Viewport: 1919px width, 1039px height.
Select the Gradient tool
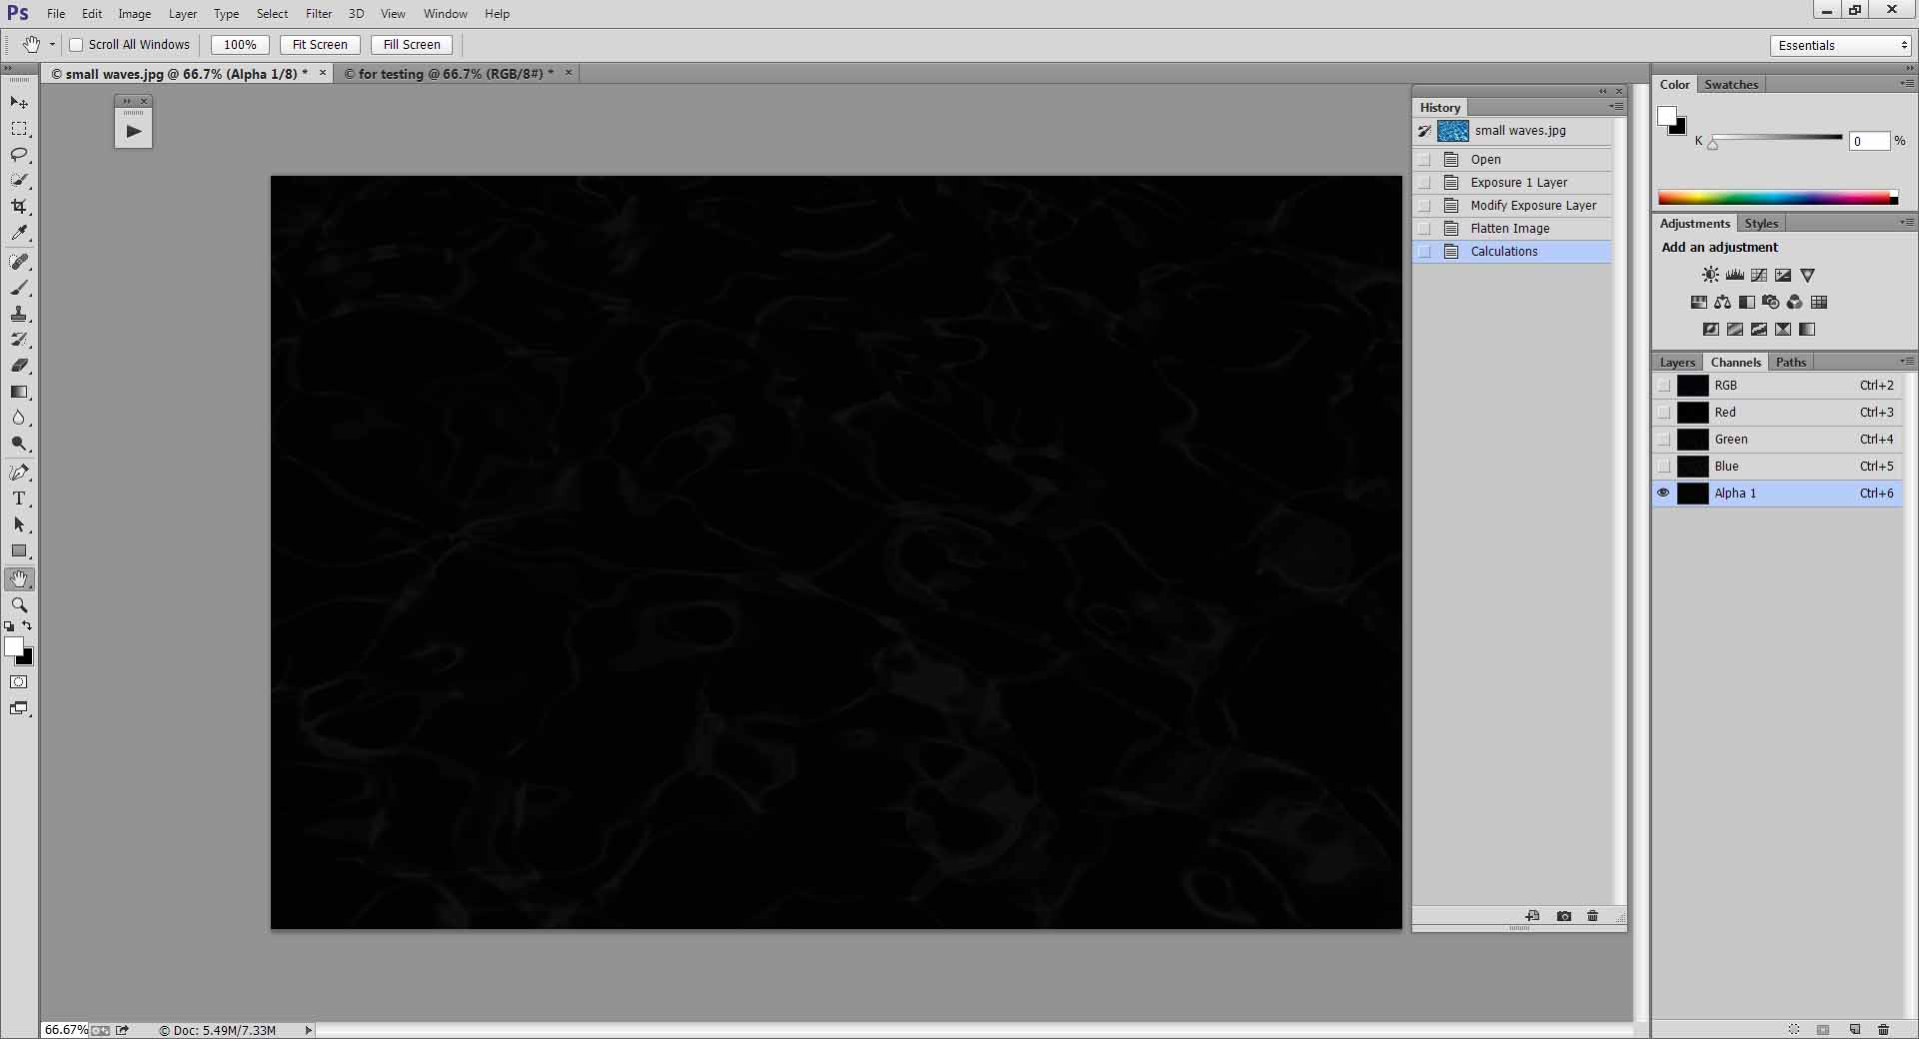coord(19,392)
